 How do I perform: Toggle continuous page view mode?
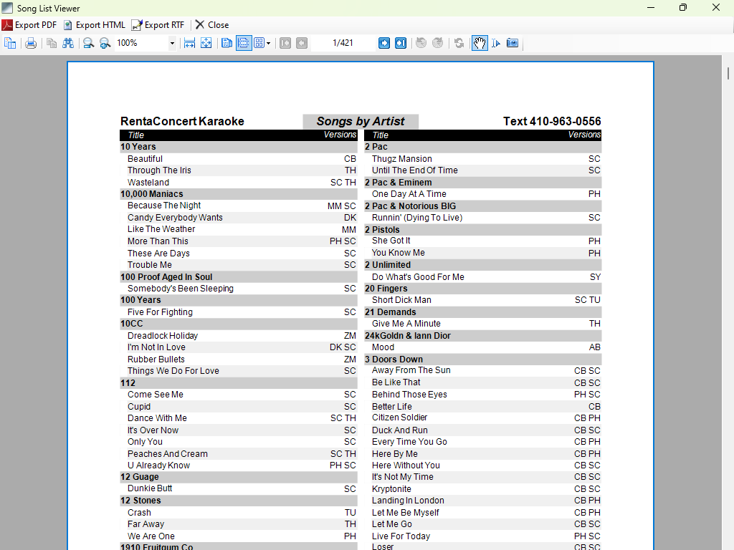click(x=244, y=43)
